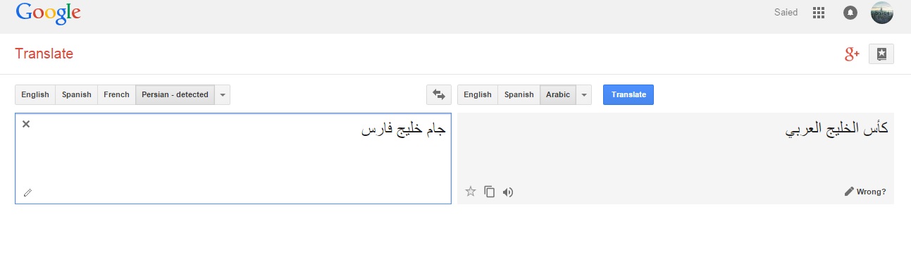Image resolution: width=911 pixels, height=274 pixels.
Task: Select French as source language
Action: [117, 94]
